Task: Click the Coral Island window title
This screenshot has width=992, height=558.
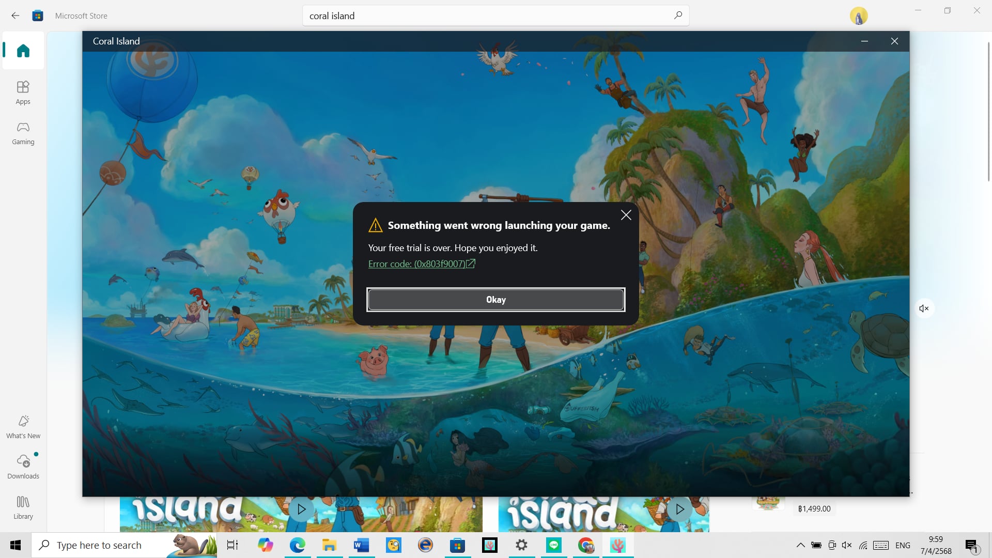Action: 116,41
